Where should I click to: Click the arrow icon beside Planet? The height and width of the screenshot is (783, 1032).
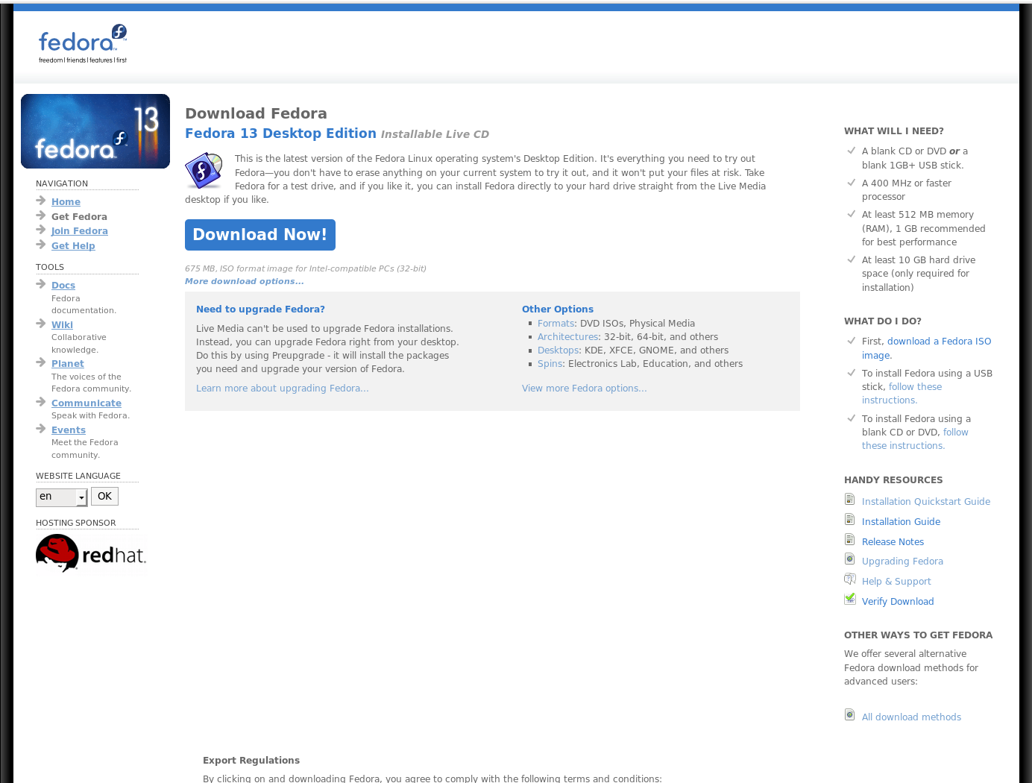pos(41,362)
